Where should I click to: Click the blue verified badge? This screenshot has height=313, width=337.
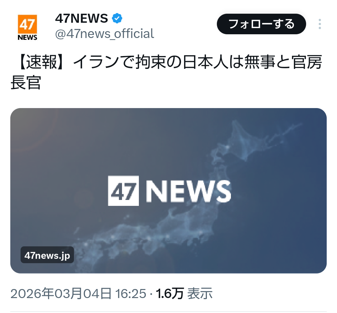(117, 18)
